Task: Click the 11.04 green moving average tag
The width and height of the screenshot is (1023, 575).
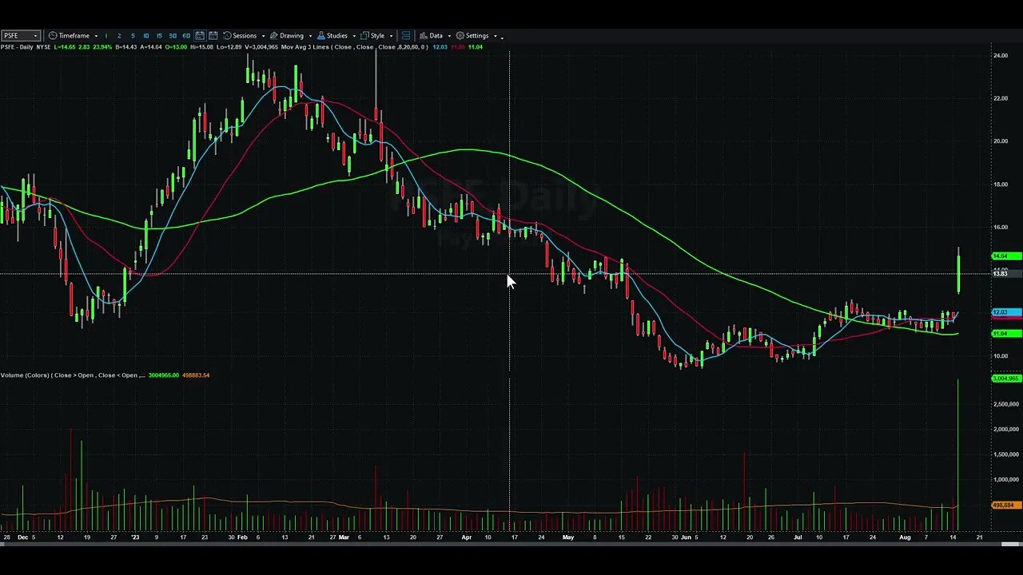Action: pos(1006,334)
